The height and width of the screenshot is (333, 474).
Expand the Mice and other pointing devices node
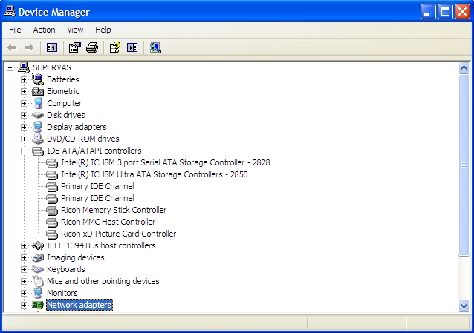point(25,281)
